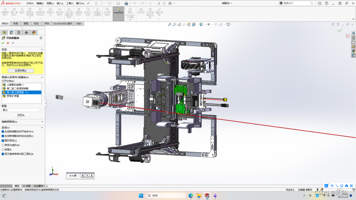
Task: Toggle 生成新装配体时开始命令 checkbox
Action: click(x=3, y=131)
